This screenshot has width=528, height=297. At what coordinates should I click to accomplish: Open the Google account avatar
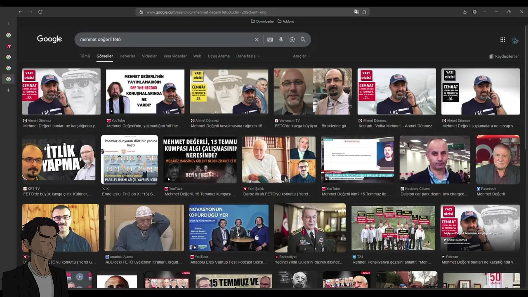tap(515, 40)
